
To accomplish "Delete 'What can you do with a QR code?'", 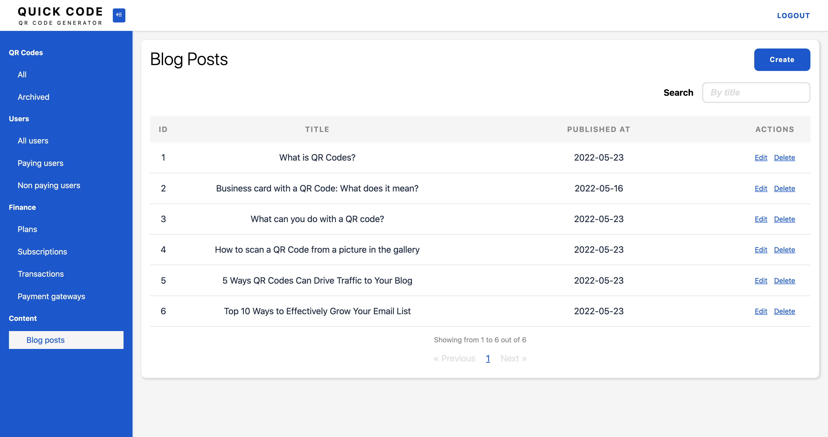I will coord(784,219).
